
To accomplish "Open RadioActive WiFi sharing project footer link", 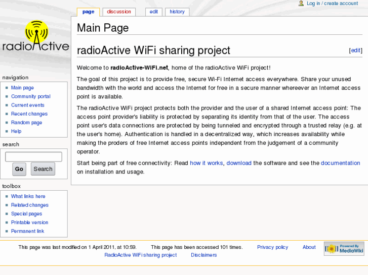I will click(141, 255).
